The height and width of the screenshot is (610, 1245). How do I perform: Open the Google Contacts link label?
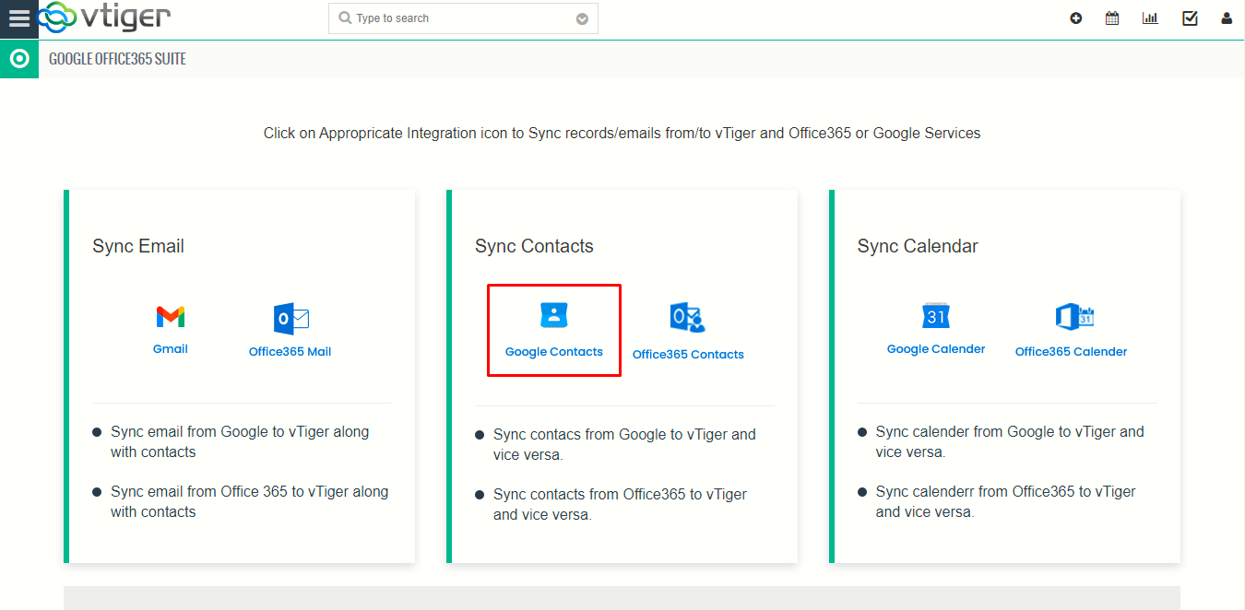coord(554,352)
